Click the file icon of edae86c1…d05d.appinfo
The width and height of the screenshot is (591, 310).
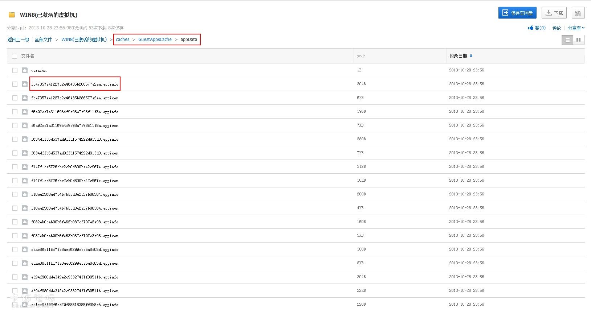[x=25, y=249]
